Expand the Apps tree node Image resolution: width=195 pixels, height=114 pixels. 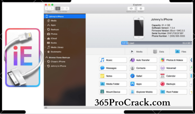tap(45, 25)
